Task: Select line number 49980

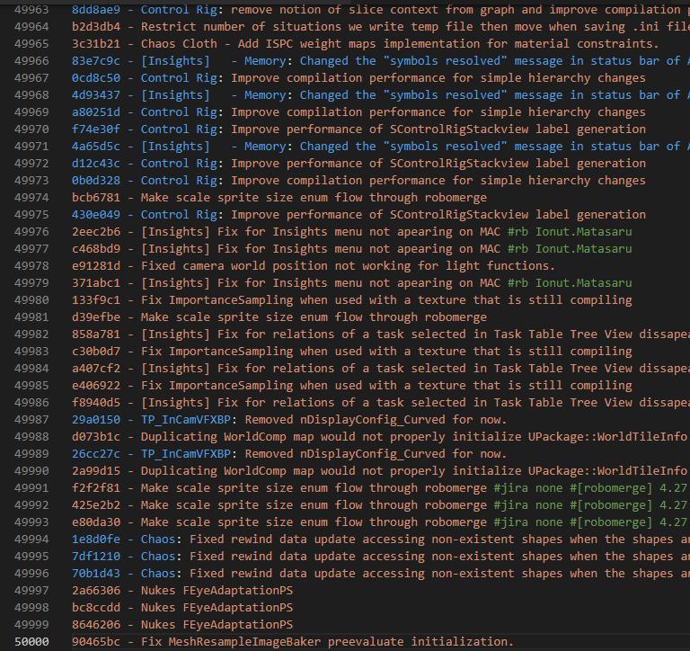Action: pyautogui.click(x=31, y=300)
